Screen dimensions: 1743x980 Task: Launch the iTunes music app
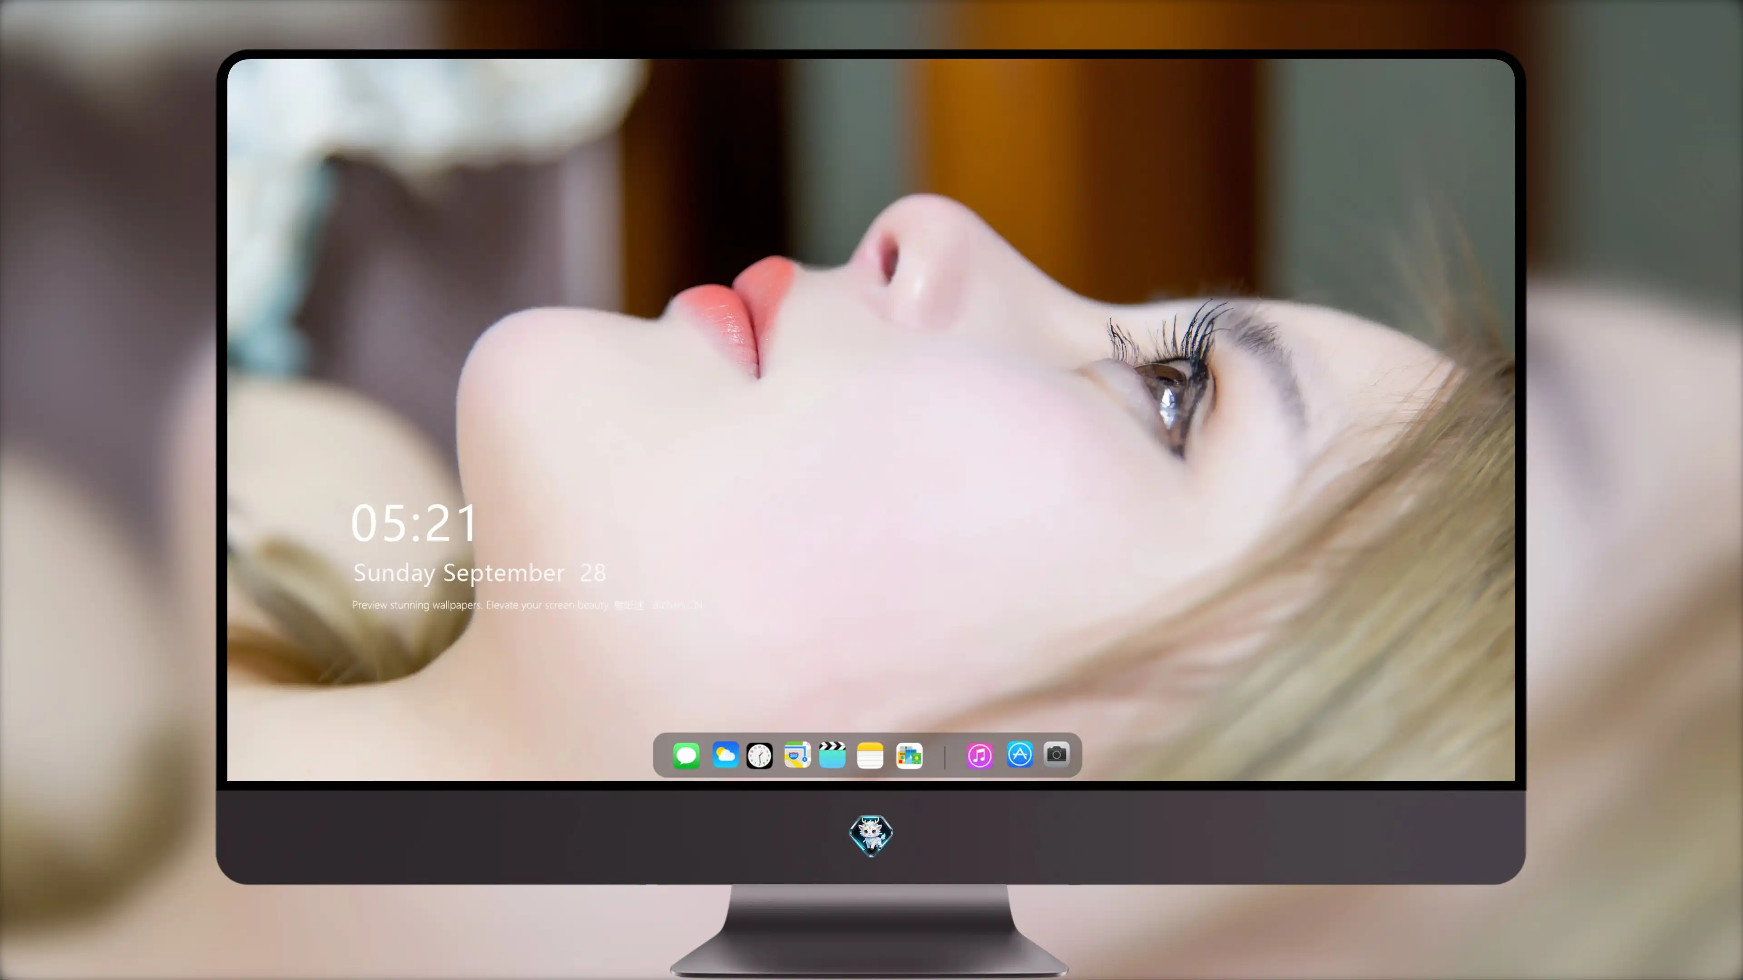point(979,755)
